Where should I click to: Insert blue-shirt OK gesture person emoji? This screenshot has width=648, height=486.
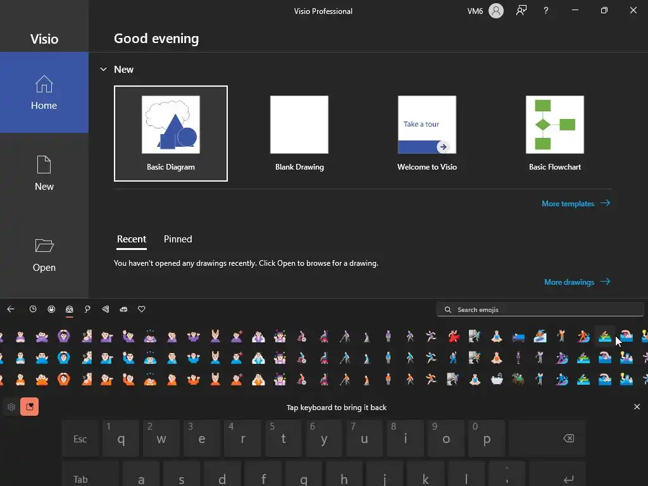(64, 358)
